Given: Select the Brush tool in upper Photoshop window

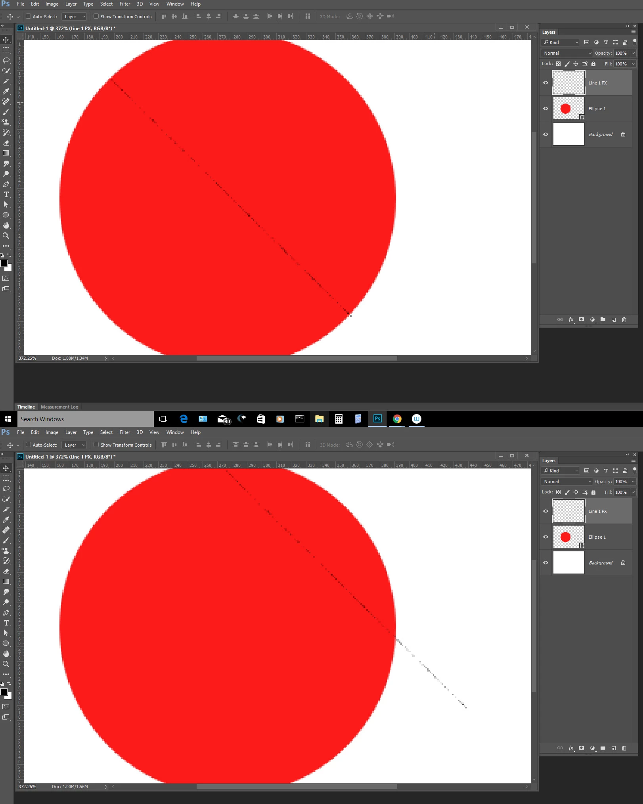Looking at the screenshot, I should tap(6, 112).
